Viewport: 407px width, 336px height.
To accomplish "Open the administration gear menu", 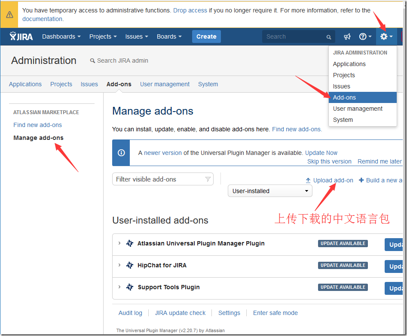I will click(386, 36).
